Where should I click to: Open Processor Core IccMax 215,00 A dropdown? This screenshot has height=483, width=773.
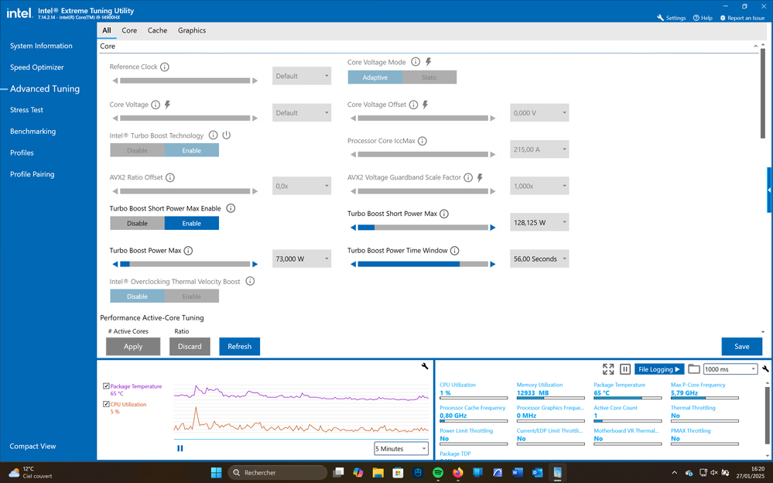coord(539,149)
